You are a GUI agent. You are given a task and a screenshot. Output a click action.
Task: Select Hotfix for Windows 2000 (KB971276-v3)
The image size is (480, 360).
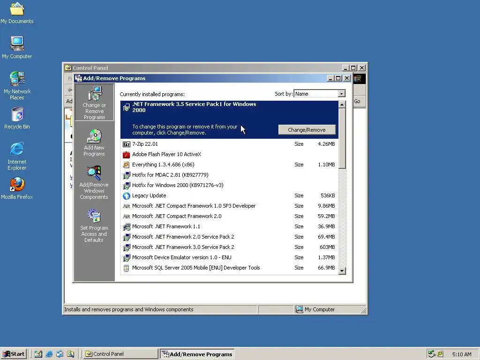[230, 186]
